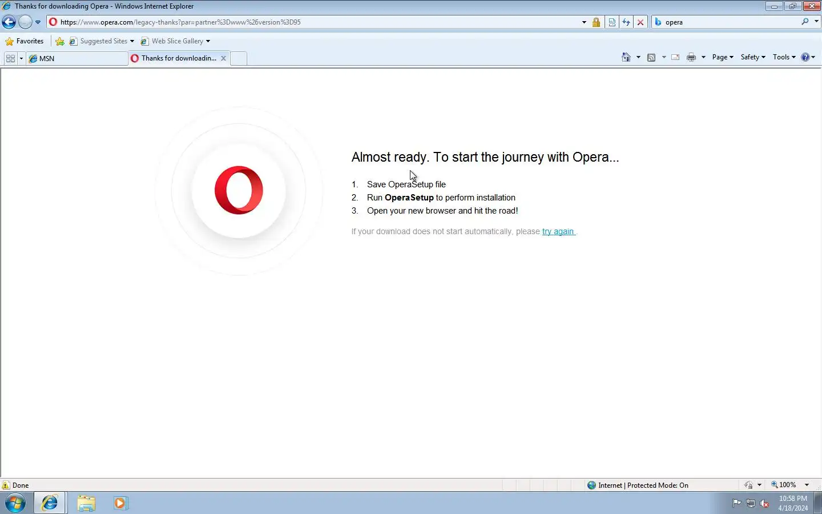Viewport: 822px width, 514px height.
Task: Open Web Slice Gallery link
Action: tap(175, 41)
